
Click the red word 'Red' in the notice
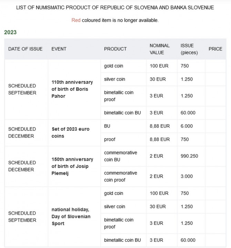point(76,20)
